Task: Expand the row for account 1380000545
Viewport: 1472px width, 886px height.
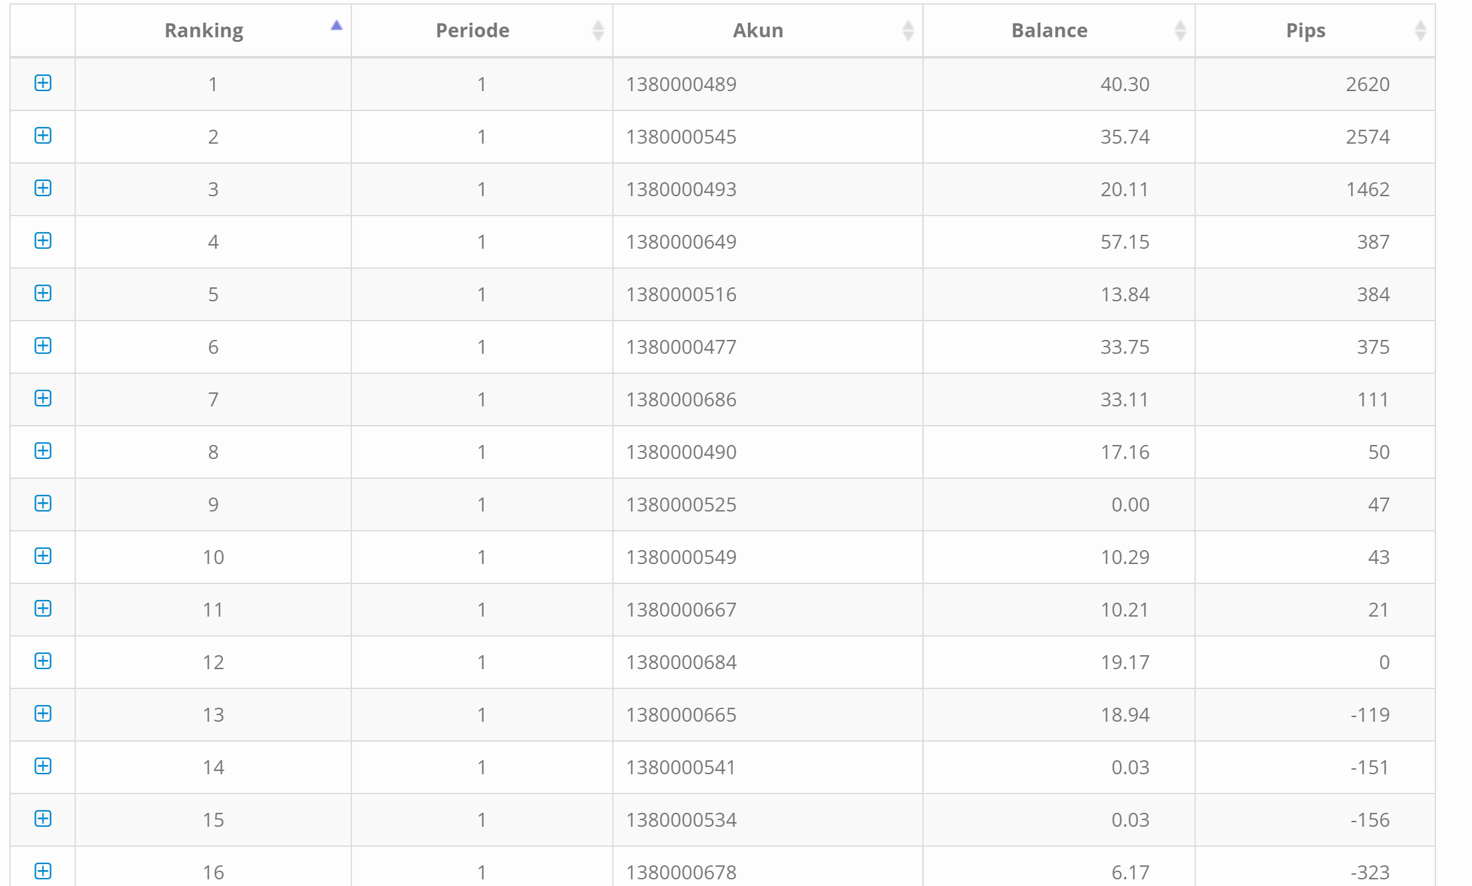Action: (x=43, y=136)
